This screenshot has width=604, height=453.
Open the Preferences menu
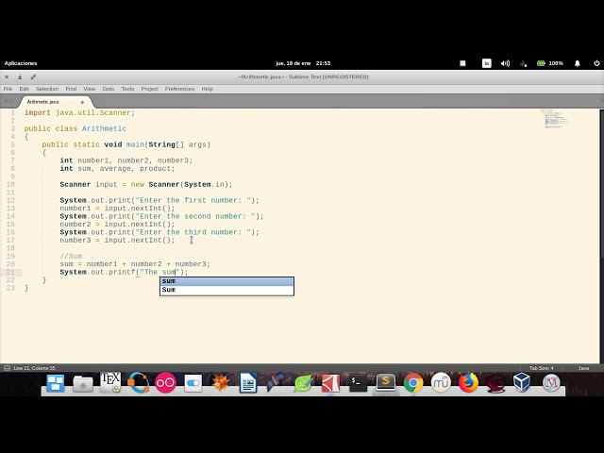click(179, 89)
